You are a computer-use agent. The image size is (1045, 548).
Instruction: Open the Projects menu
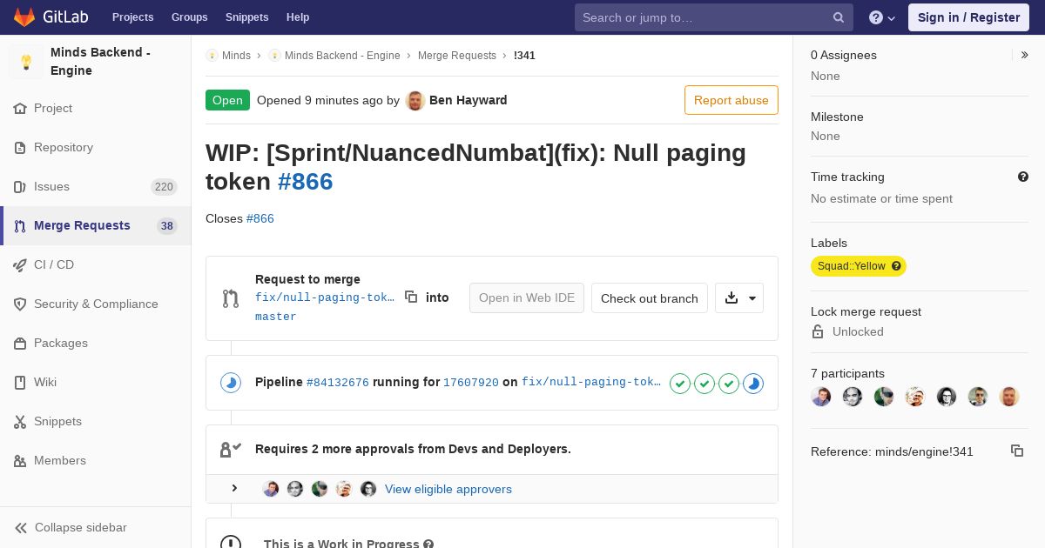(x=132, y=17)
